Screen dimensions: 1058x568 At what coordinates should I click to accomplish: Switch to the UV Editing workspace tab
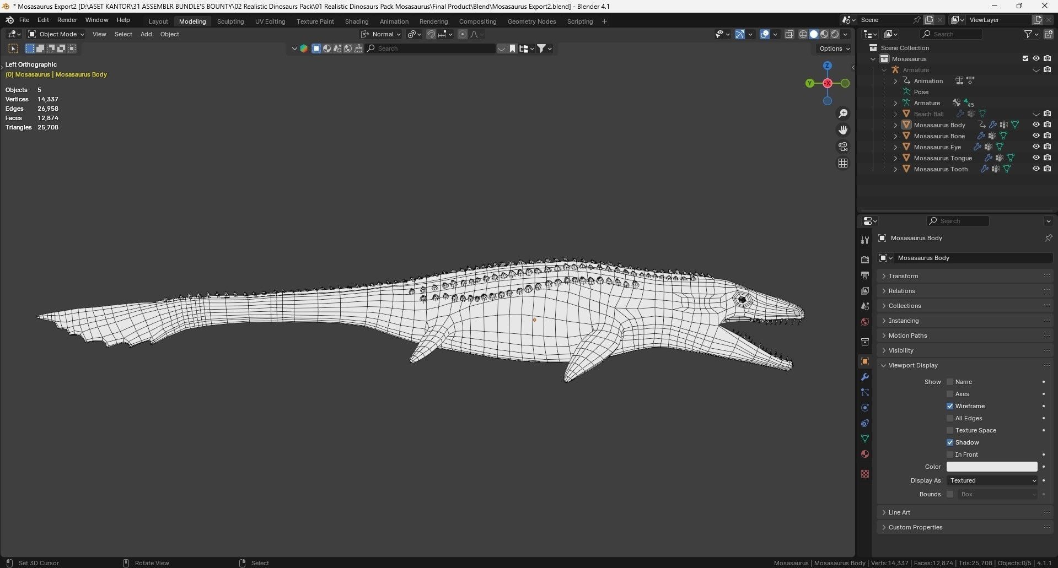(270, 21)
